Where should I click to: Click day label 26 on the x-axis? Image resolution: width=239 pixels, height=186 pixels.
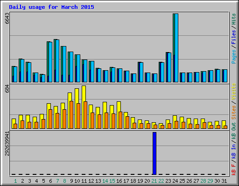[x=189, y=181]
